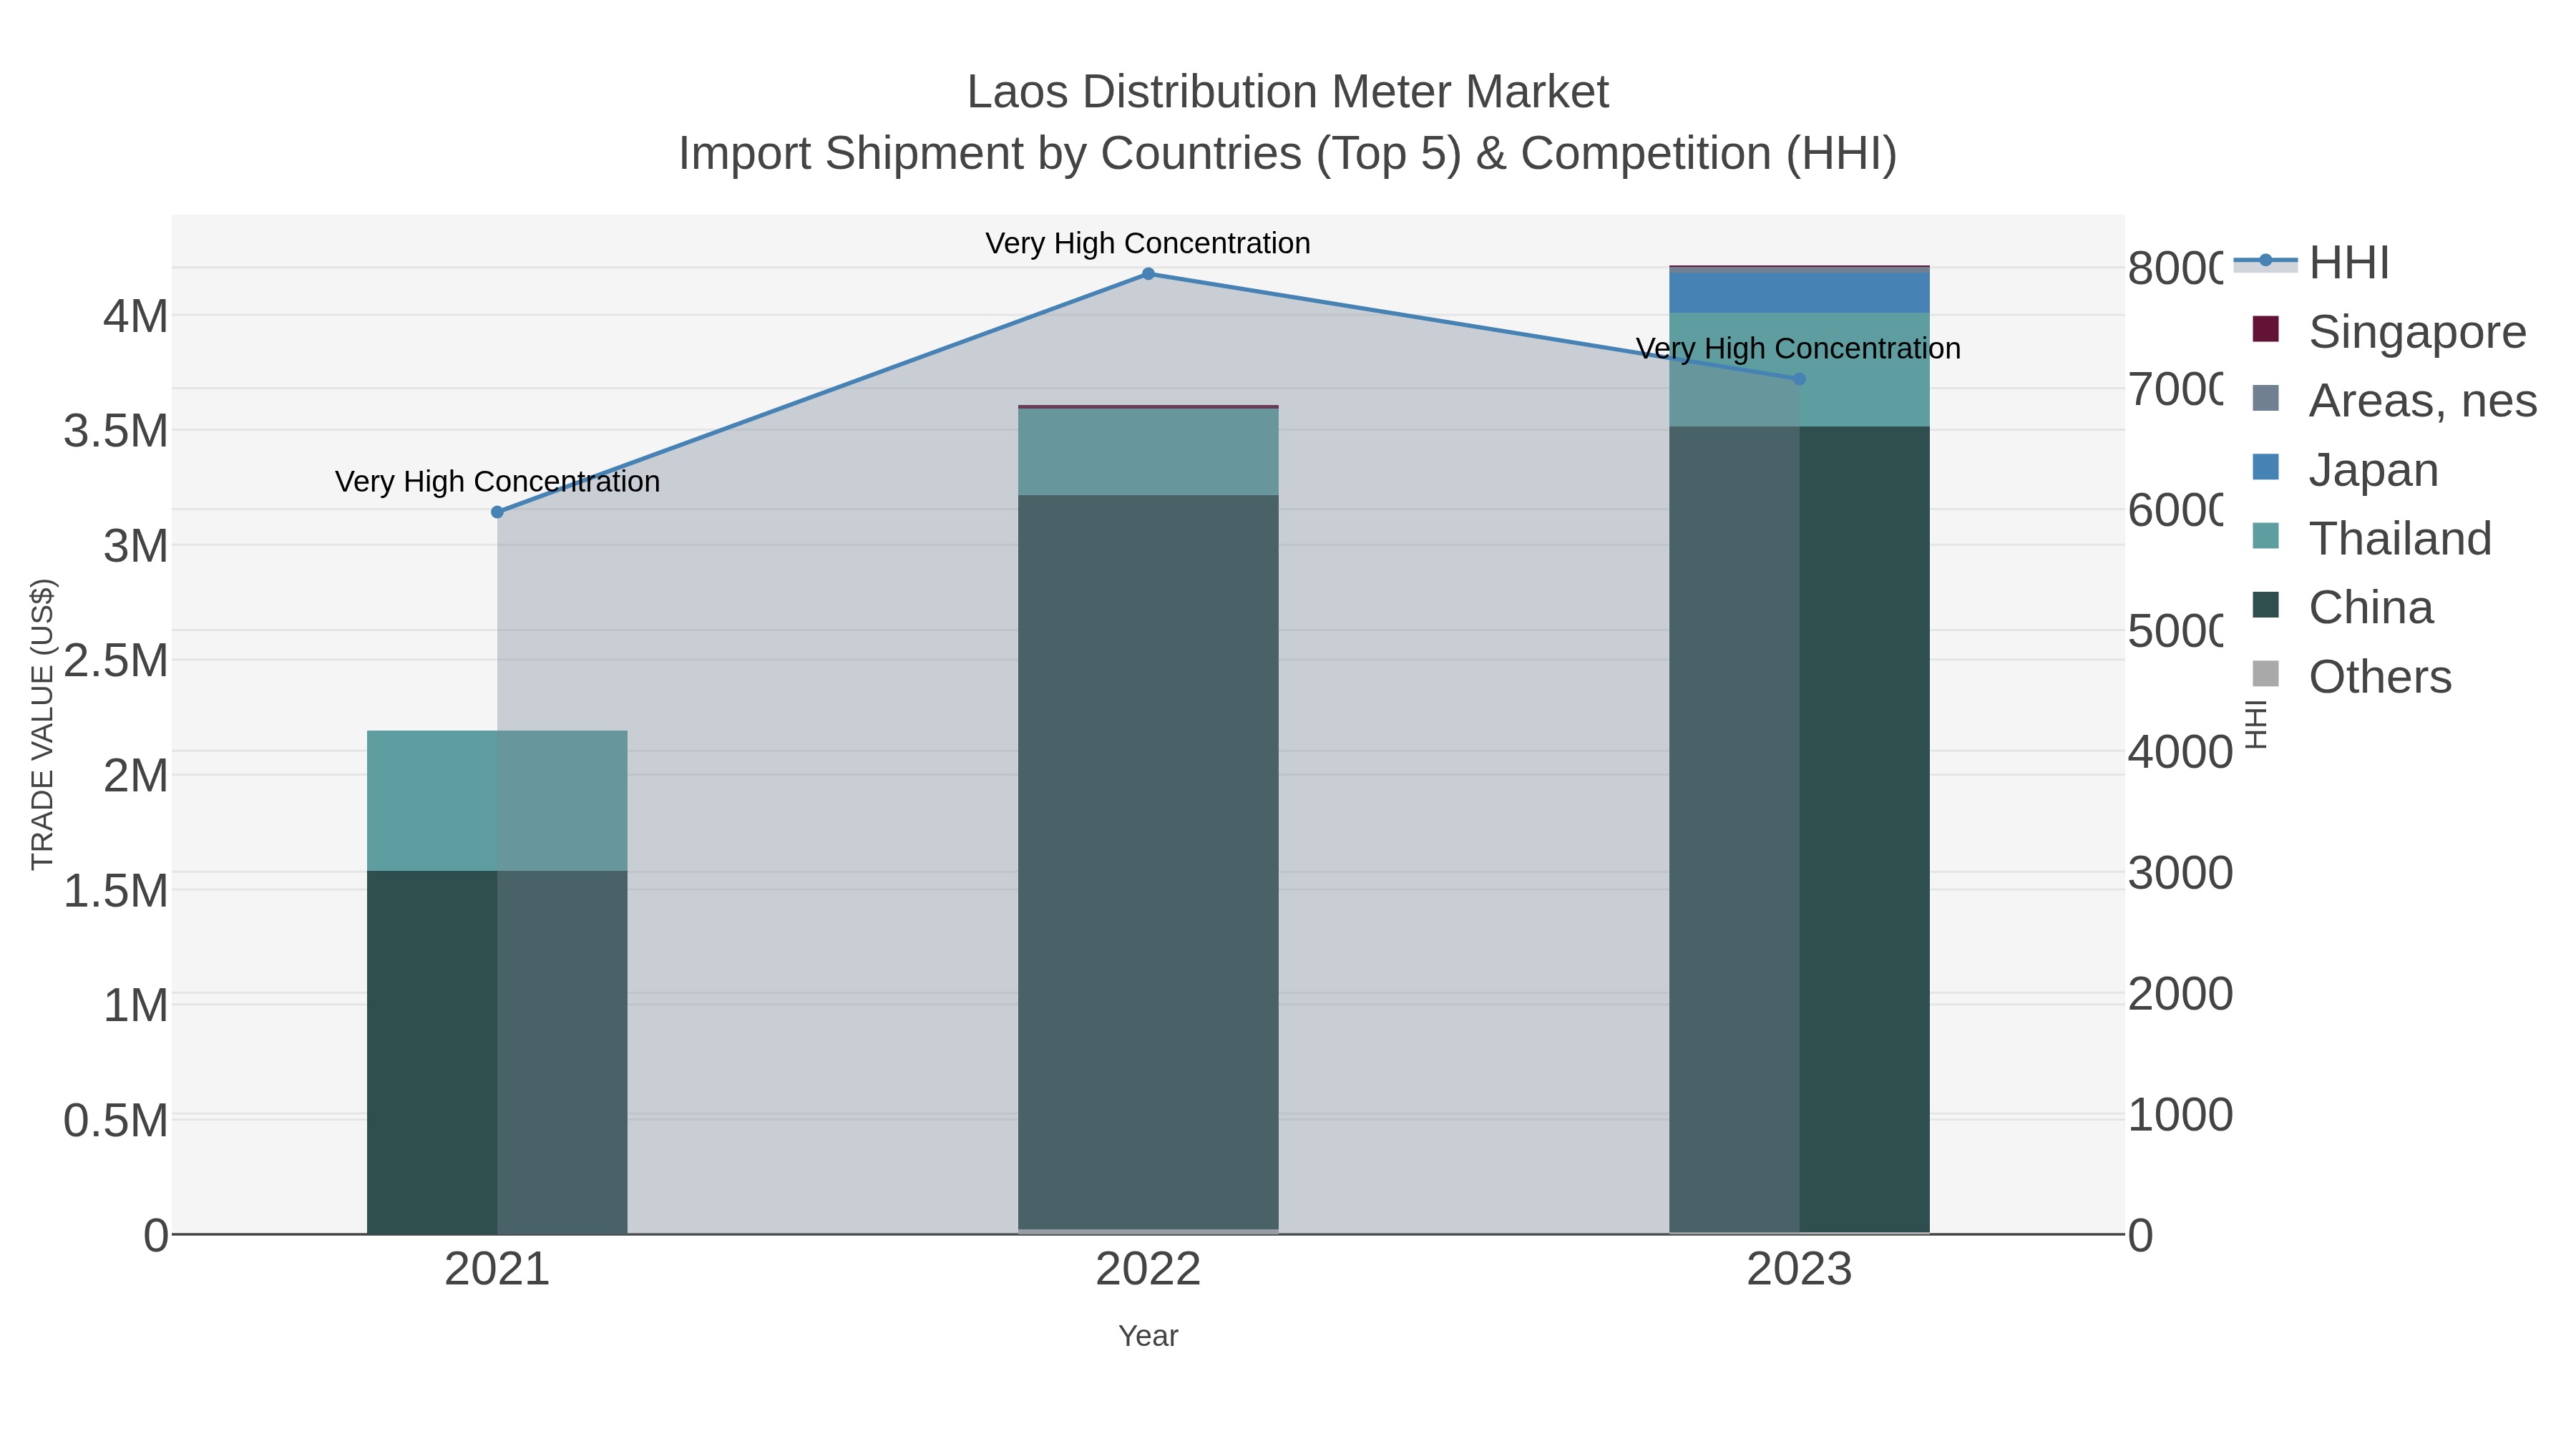Toggle the Singapore legend entry
The height and width of the screenshot is (1449, 2576).
click(x=2389, y=332)
